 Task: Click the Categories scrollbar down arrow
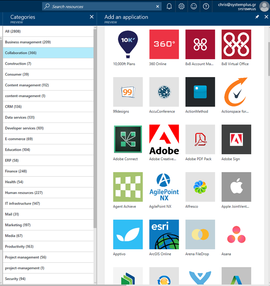point(95,283)
